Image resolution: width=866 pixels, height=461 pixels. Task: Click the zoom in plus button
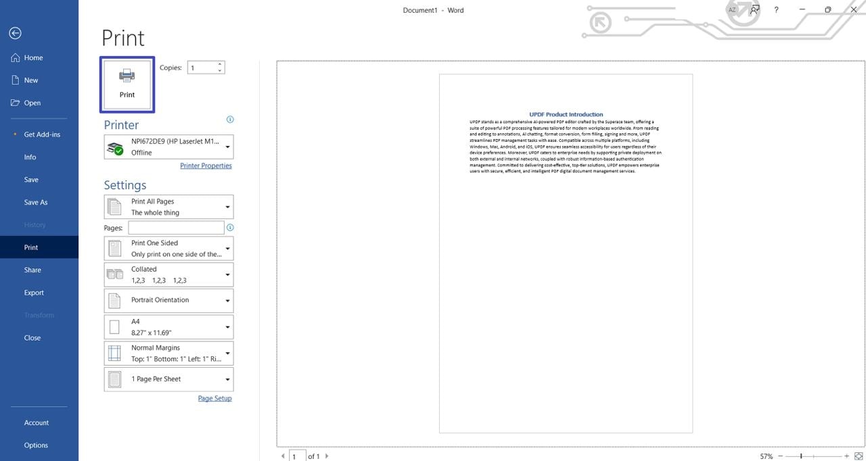click(x=846, y=456)
